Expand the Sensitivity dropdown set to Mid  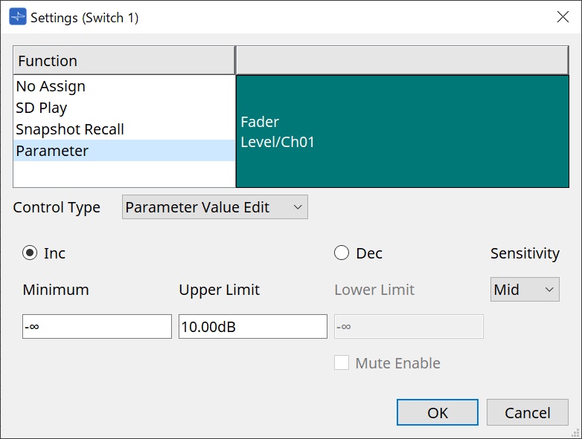[525, 290]
